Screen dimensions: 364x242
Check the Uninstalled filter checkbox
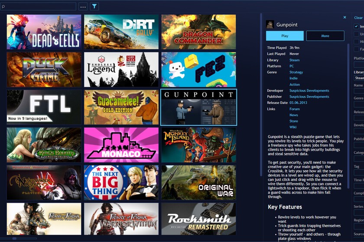pyautogui.click(x=356, y=34)
